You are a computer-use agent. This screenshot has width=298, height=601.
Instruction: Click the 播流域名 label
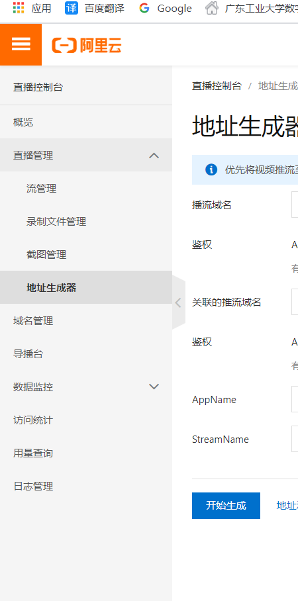click(x=212, y=205)
